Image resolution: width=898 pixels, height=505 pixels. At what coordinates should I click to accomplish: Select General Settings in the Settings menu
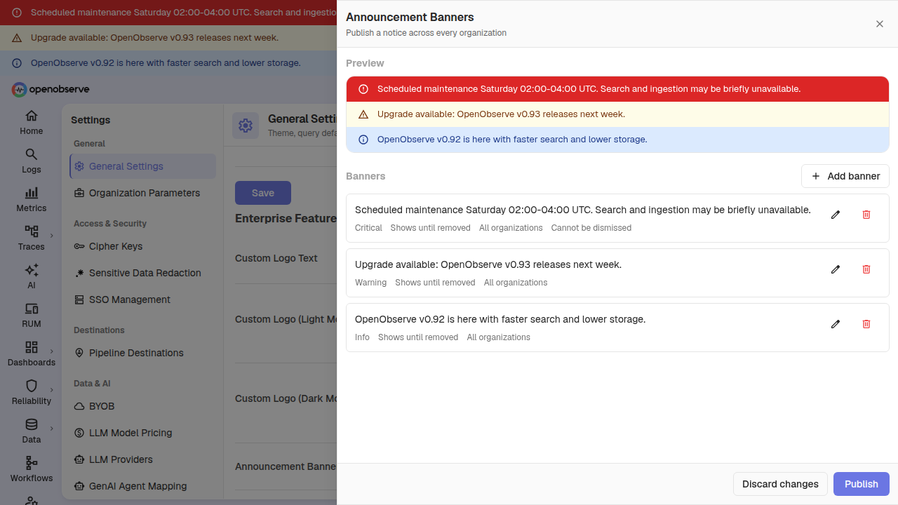(x=143, y=166)
